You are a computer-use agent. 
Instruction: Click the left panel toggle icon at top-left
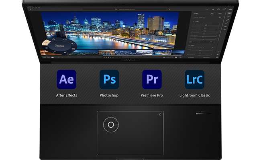coord(32,9)
